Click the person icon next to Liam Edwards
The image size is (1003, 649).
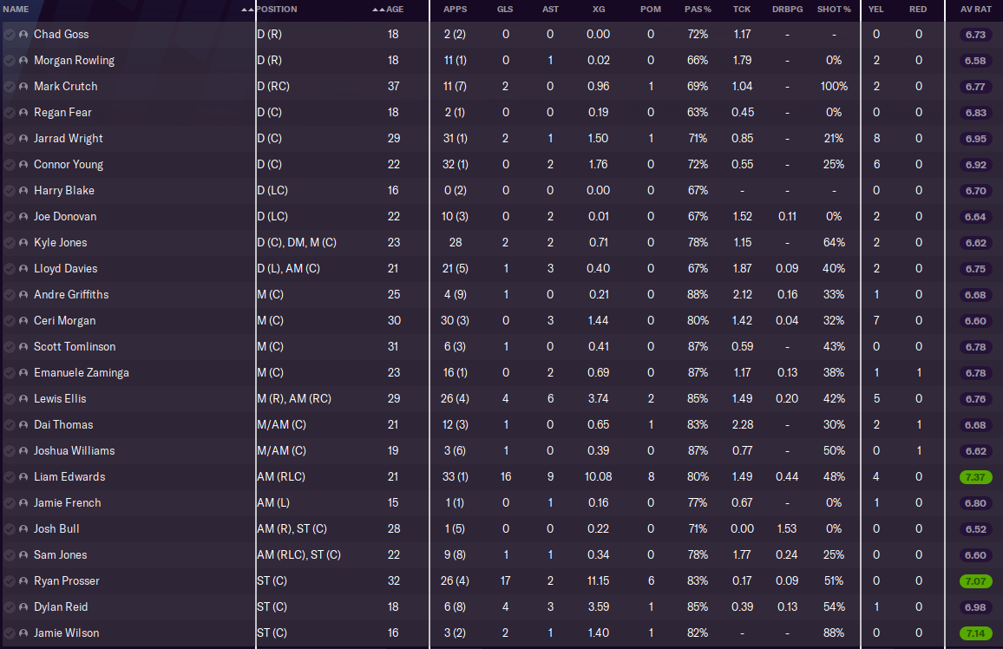(x=23, y=477)
